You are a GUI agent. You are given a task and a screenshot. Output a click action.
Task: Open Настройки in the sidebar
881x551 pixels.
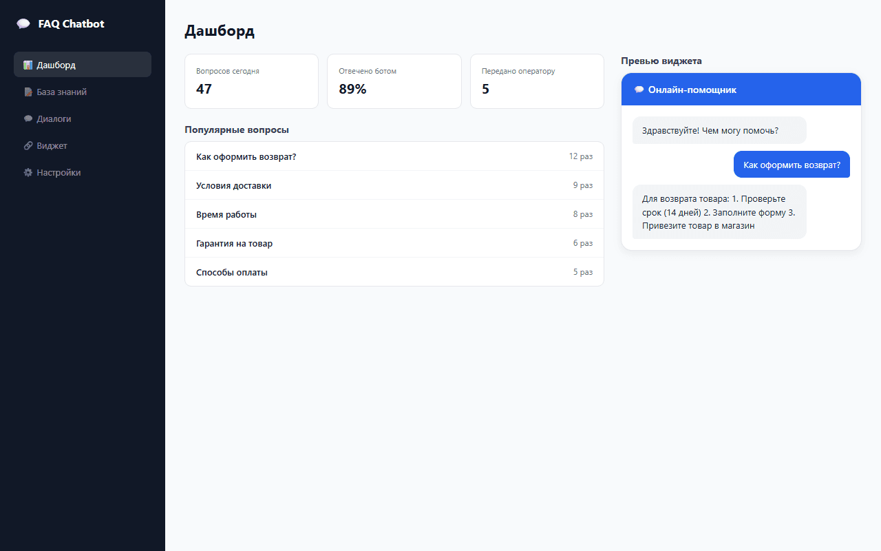click(x=83, y=172)
